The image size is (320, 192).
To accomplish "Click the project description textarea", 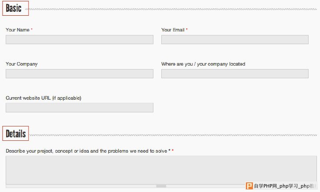I will coord(161,170).
